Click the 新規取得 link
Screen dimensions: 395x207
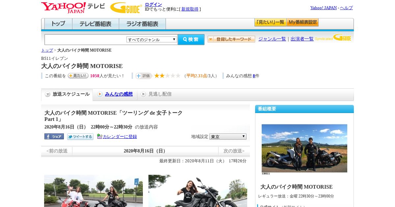click(x=190, y=9)
